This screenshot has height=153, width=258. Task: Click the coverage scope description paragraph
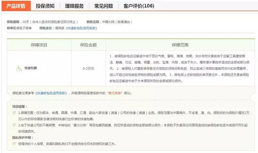point(179,69)
